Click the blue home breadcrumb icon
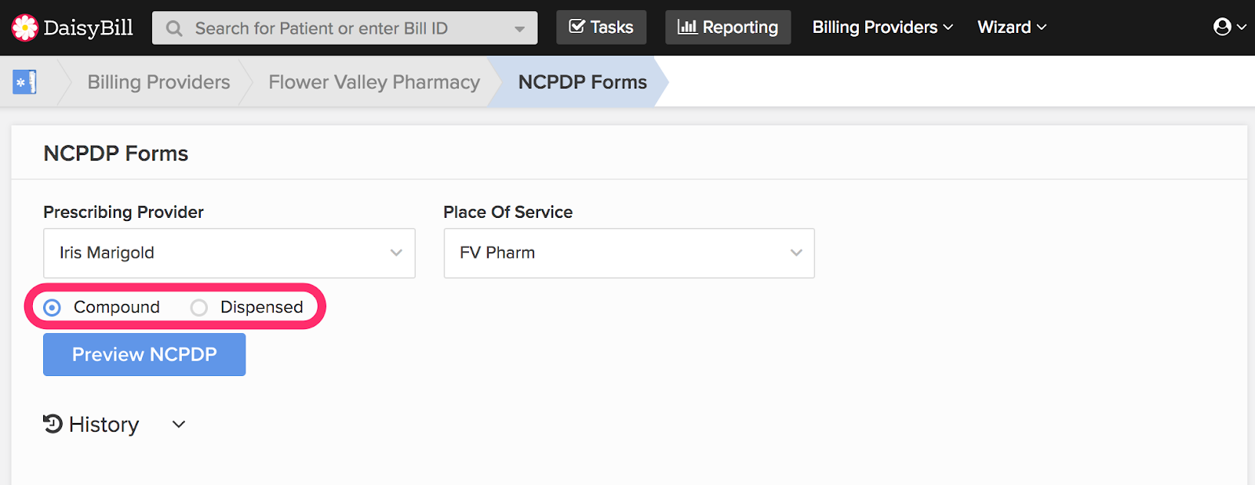Image resolution: width=1255 pixels, height=485 pixels. [x=24, y=82]
